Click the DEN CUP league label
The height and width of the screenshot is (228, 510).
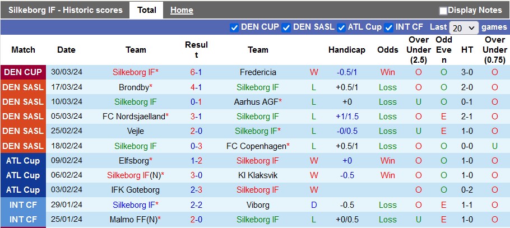click(23, 72)
